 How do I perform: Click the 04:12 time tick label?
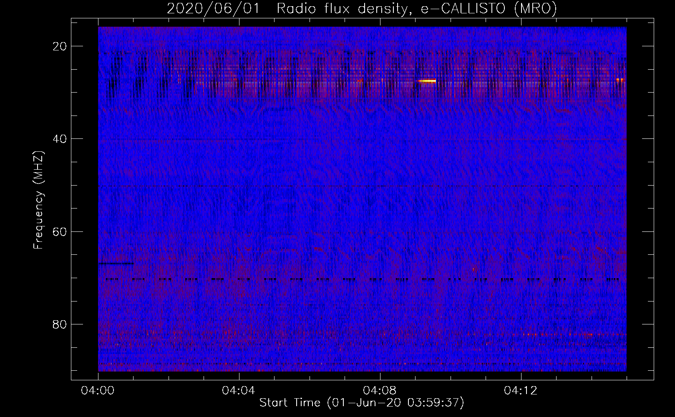click(x=521, y=391)
